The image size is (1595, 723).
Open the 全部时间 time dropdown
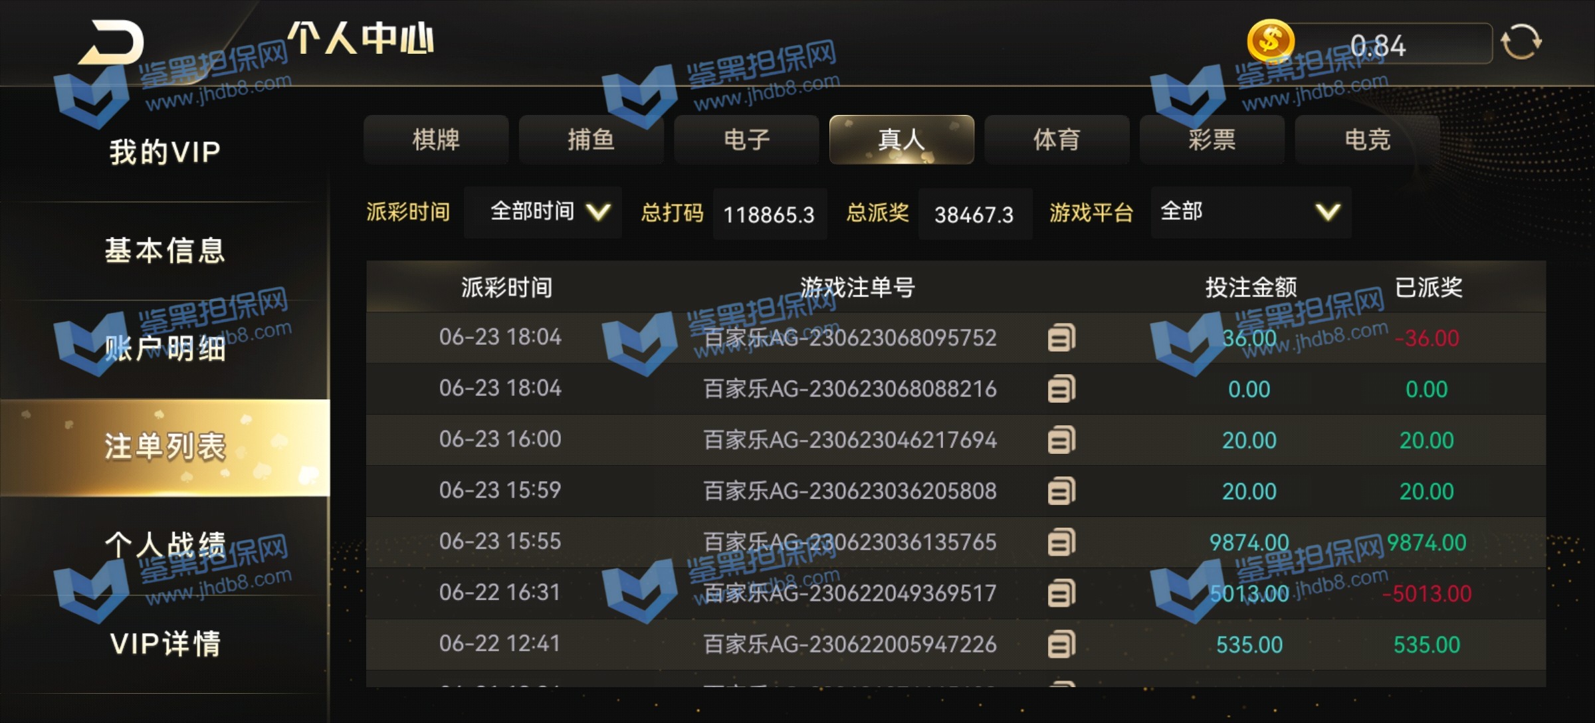[x=543, y=213]
